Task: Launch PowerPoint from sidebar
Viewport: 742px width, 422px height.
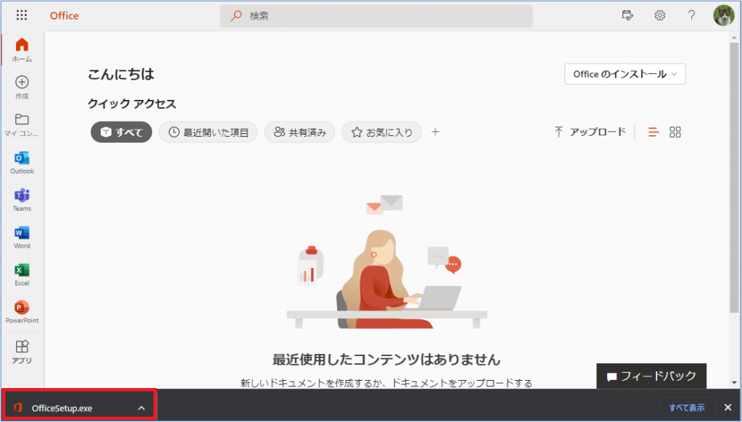Action: 22,312
